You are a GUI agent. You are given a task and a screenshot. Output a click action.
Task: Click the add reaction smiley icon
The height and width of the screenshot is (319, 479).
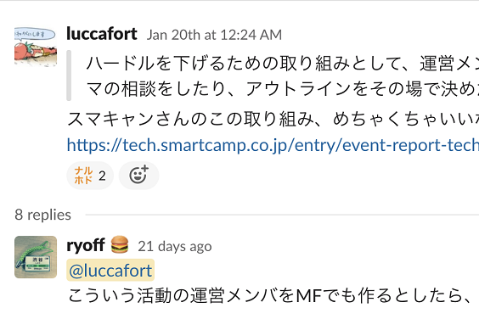click(x=138, y=176)
